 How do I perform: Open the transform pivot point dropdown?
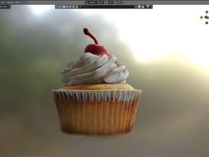coord(101,3)
